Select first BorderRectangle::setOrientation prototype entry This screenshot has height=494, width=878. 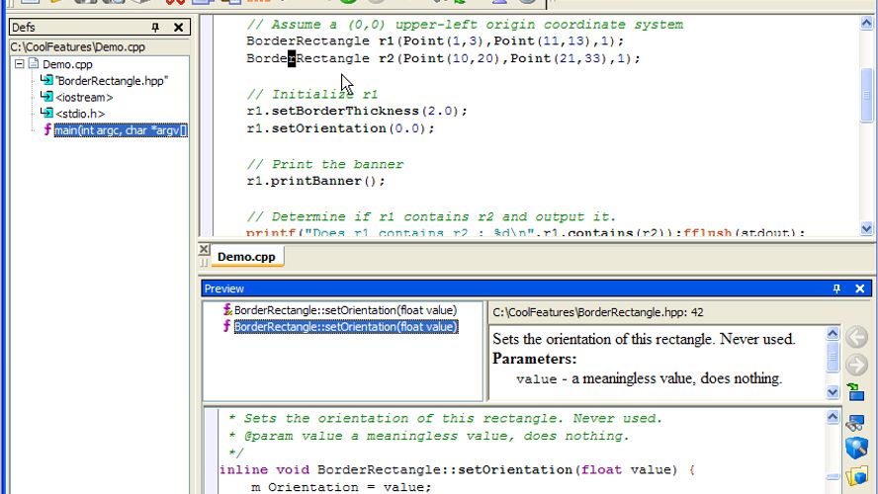345,310
